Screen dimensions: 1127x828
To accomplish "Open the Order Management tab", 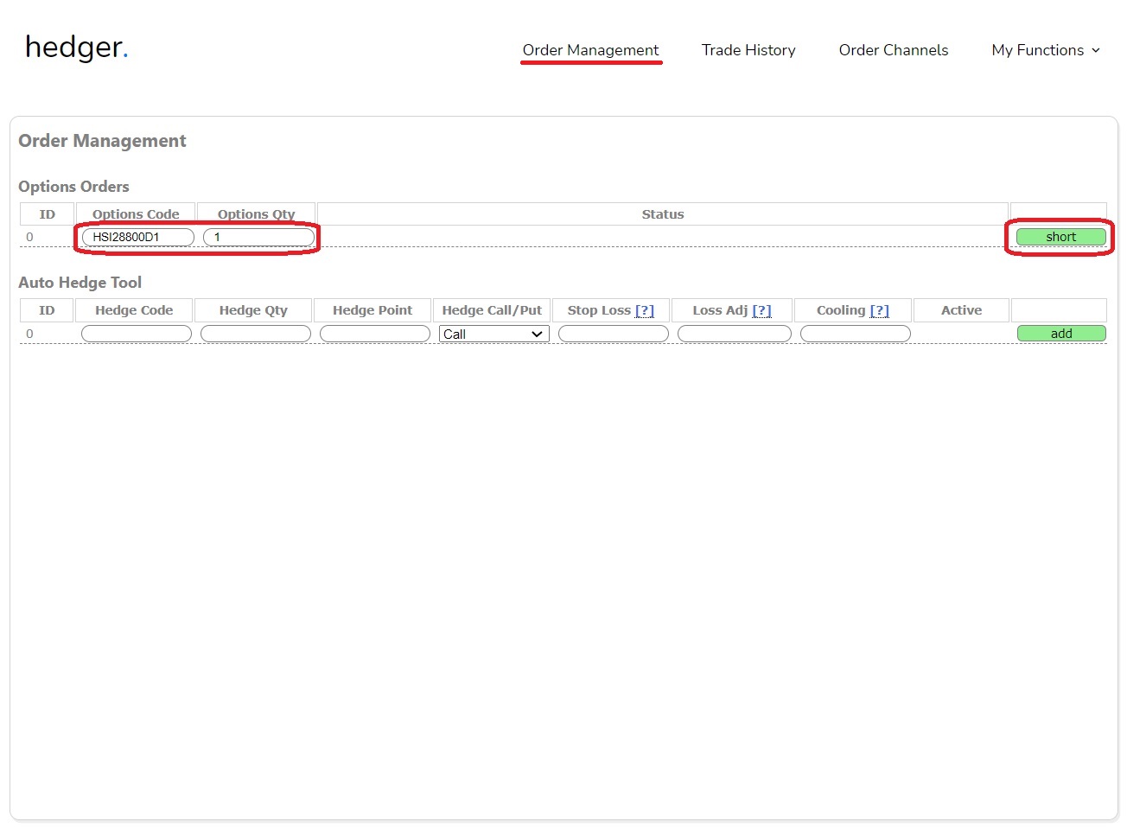I will (x=590, y=50).
